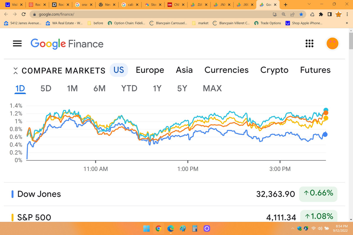Open the orange smiley account avatar

332,43
